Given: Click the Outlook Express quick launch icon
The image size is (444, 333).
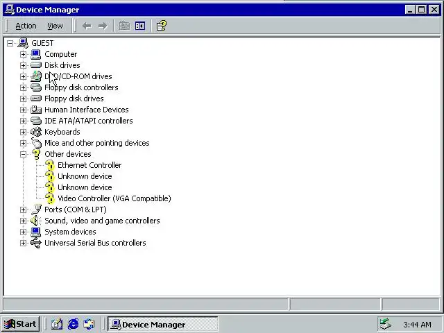Looking at the screenshot, I should pos(89,324).
